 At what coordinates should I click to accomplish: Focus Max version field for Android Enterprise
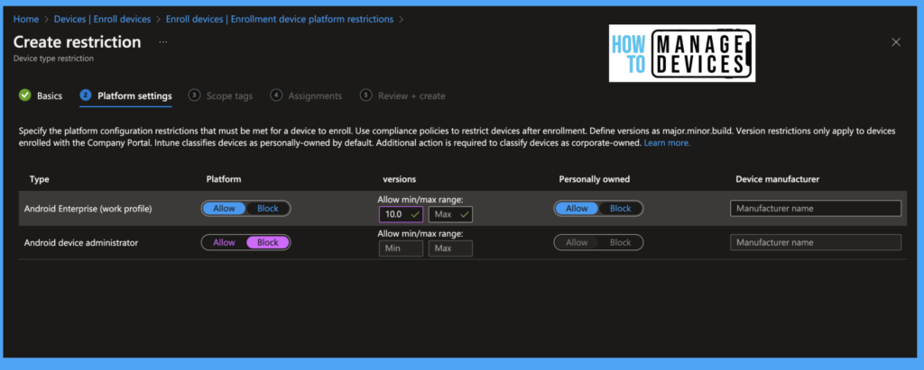[x=450, y=214]
